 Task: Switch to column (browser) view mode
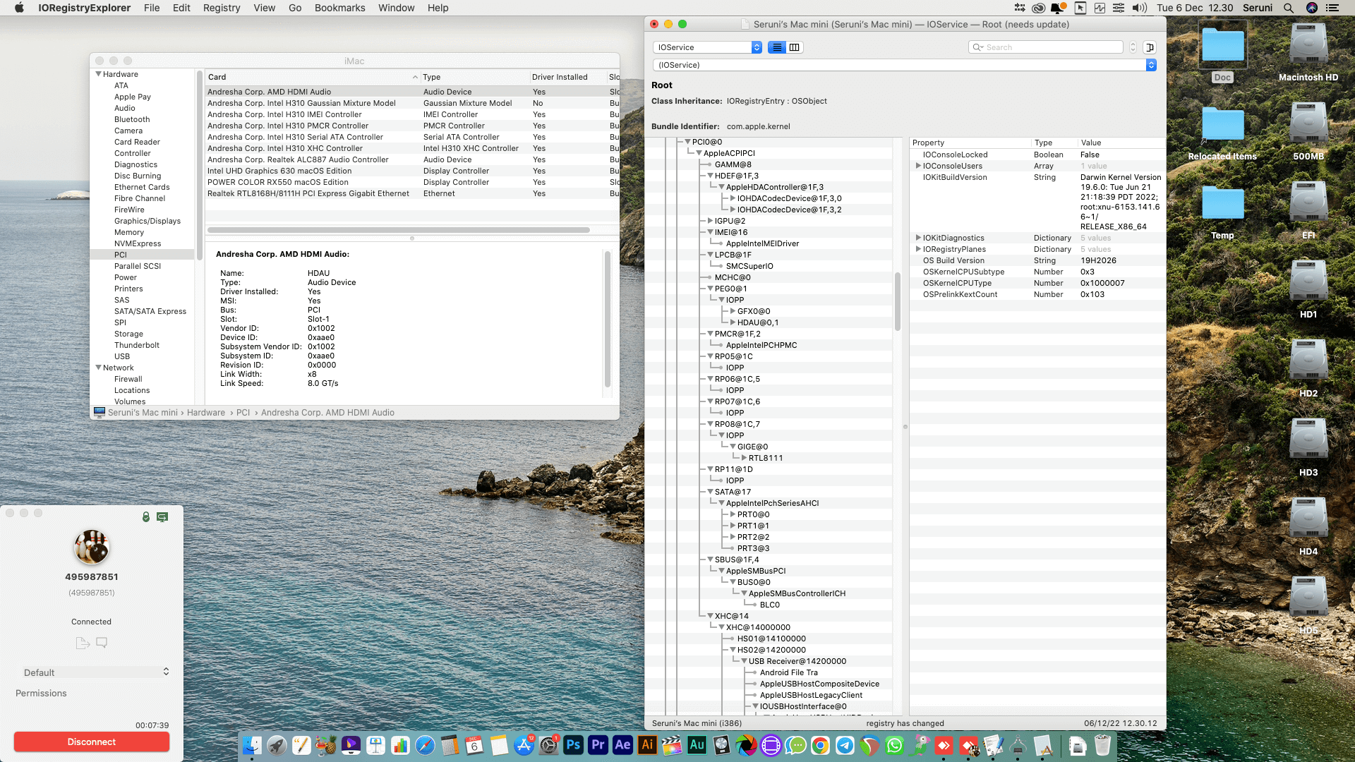pos(794,47)
